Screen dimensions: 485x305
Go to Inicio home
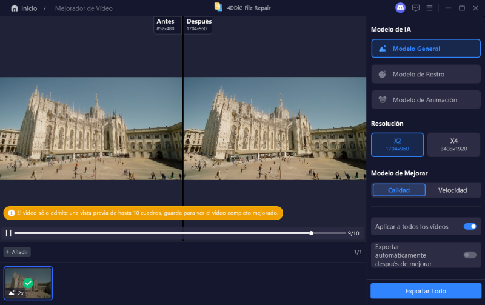coord(24,8)
